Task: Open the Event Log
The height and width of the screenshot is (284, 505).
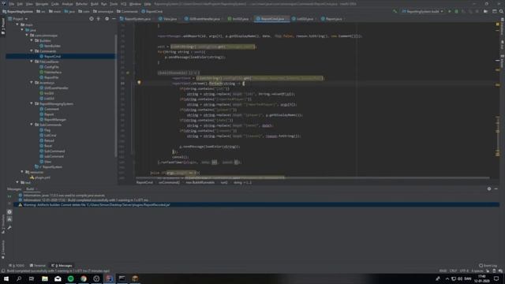Action: pos(488,266)
